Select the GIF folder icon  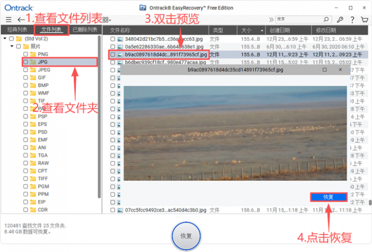(x=33, y=78)
